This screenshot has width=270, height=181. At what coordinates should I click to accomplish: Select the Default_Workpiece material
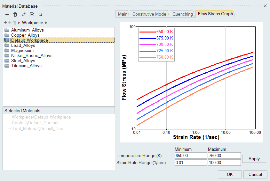point(29,40)
